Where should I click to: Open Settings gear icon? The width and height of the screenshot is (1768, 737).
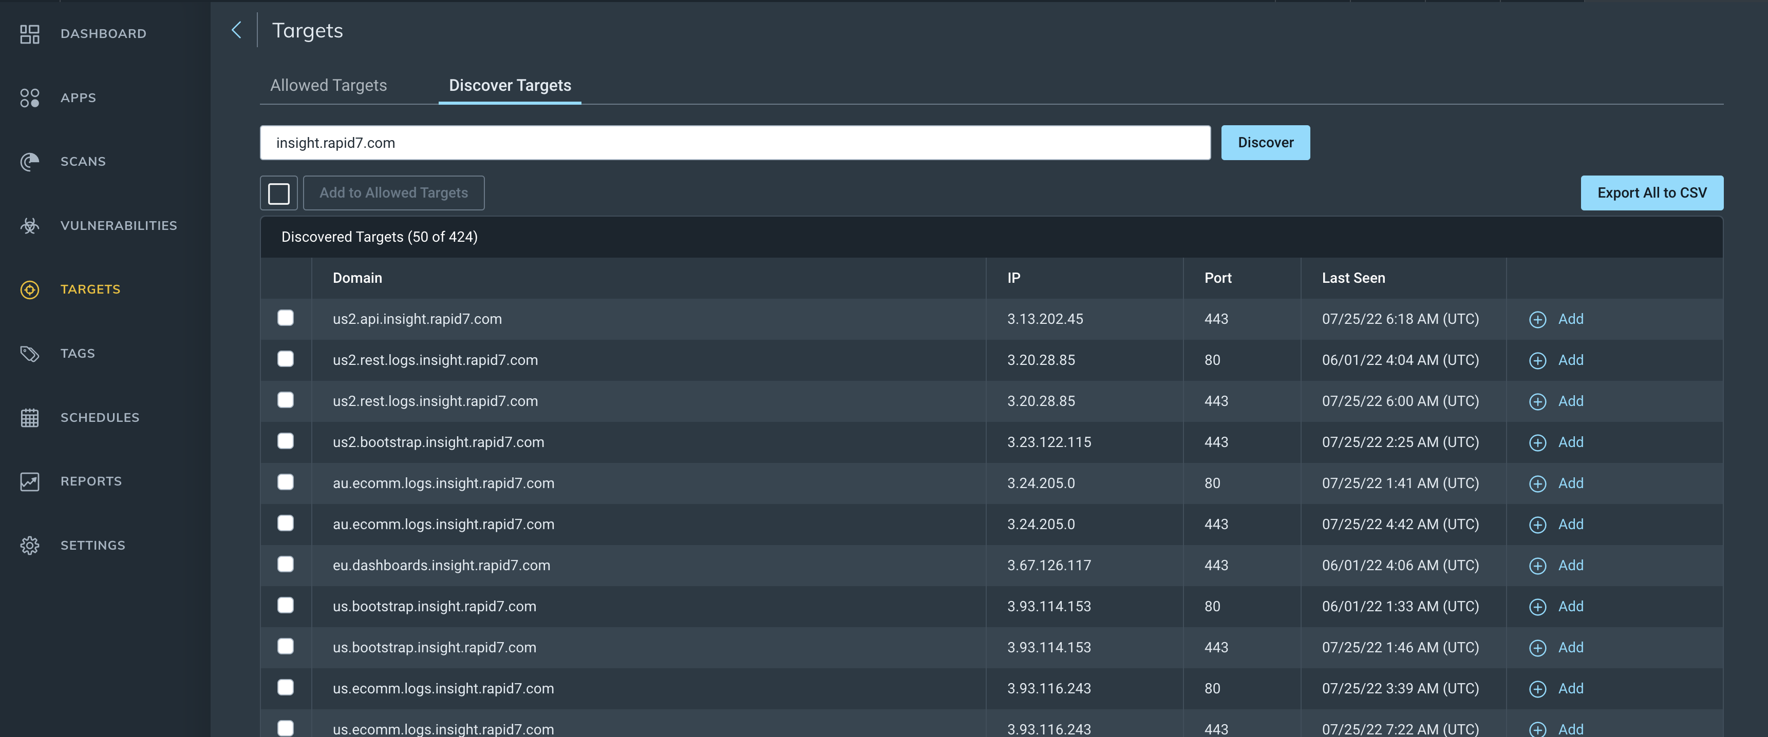tap(29, 546)
